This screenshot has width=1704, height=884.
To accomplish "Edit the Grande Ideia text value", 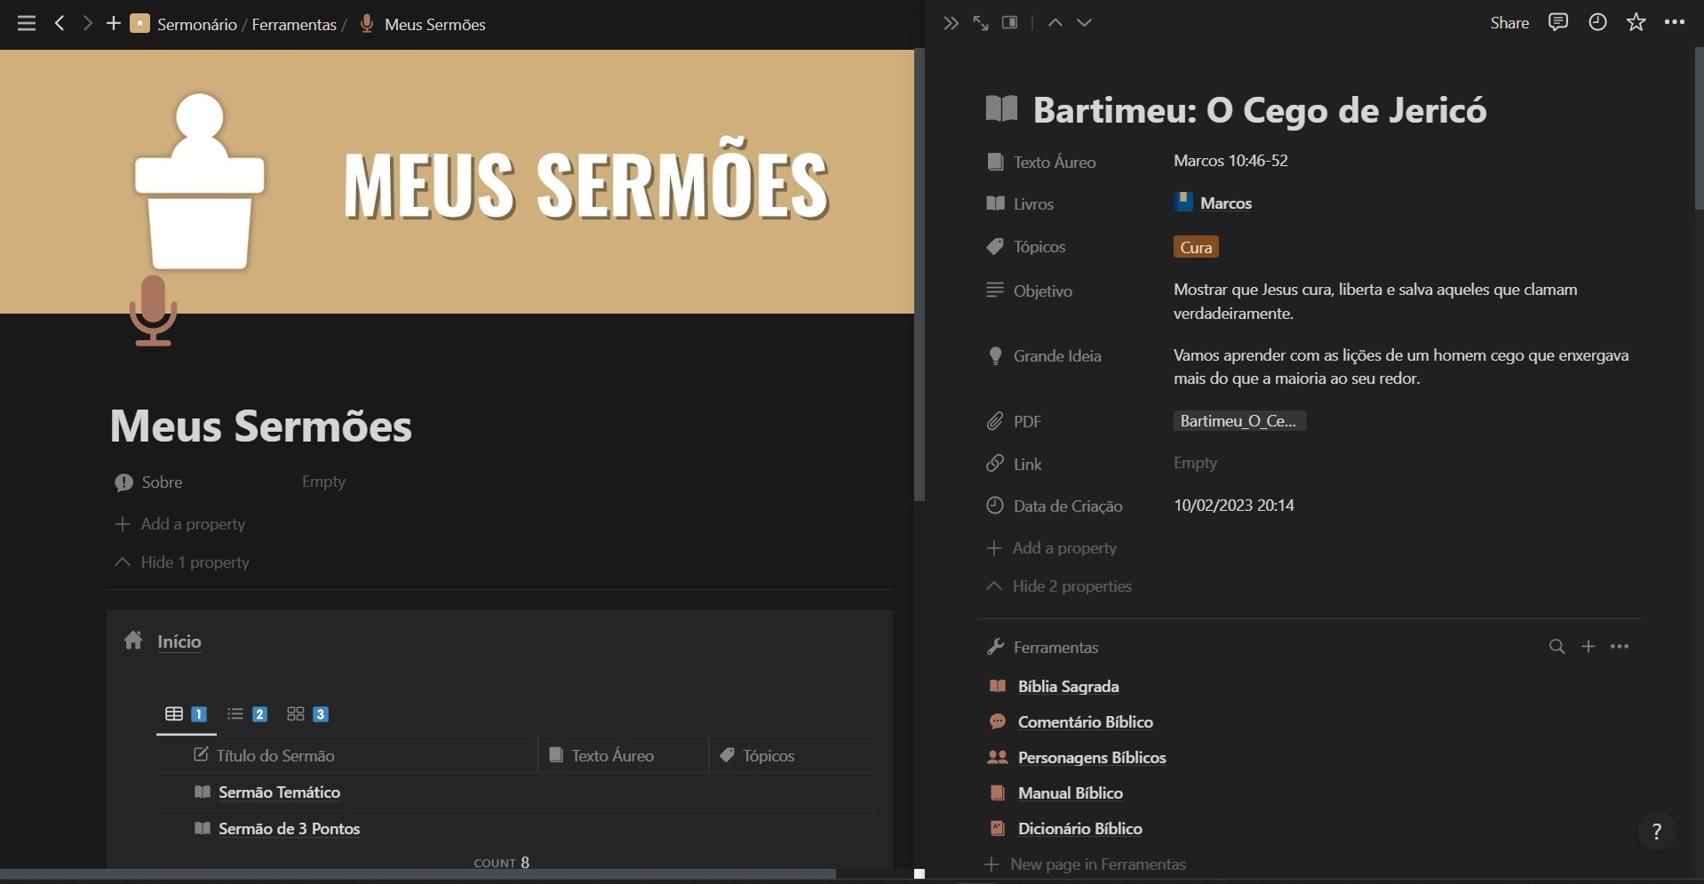I will (1401, 367).
